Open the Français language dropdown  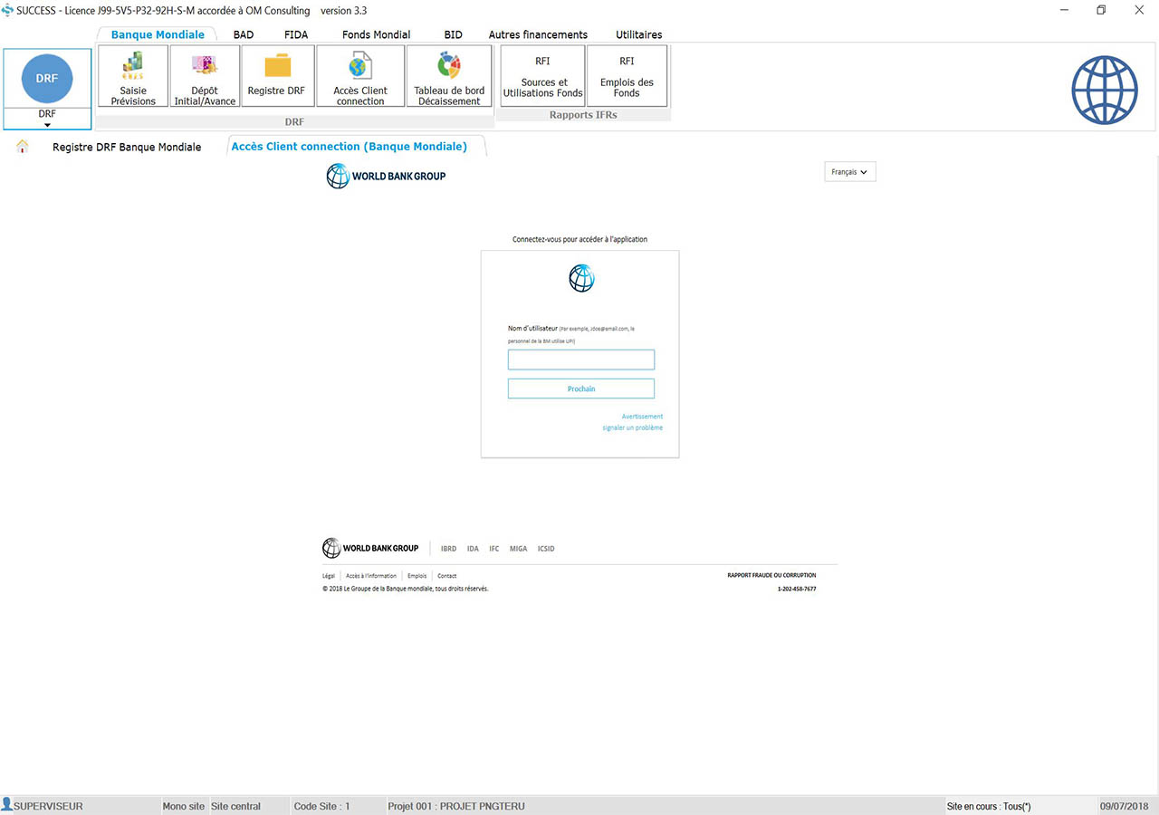tap(850, 172)
